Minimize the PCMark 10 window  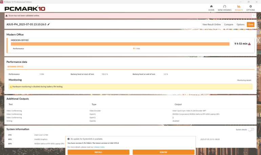click(241, 2)
